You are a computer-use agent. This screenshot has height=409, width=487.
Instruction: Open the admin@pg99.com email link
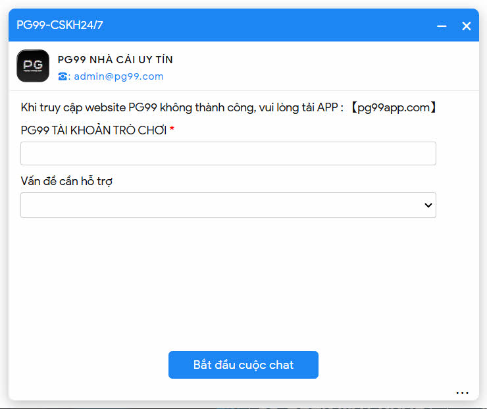(118, 76)
